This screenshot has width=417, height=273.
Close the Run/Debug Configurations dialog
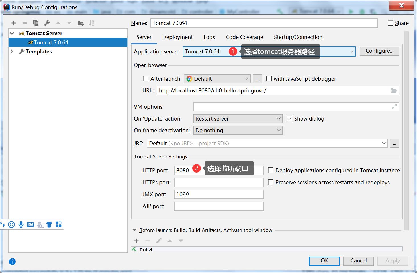click(x=401, y=5)
